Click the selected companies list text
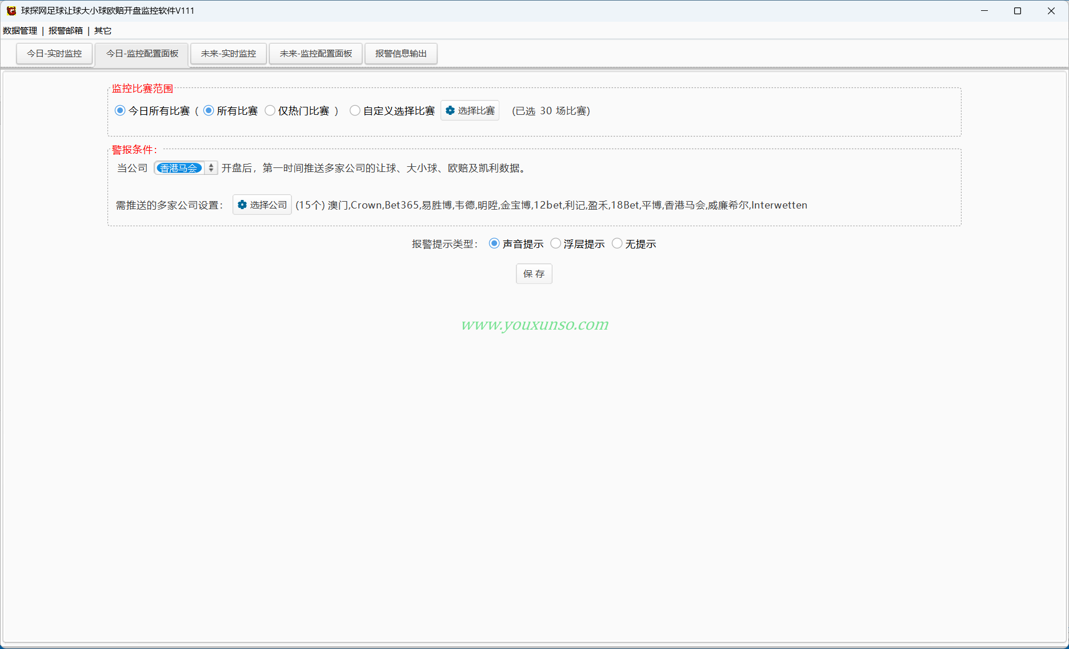Image resolution: width=1069 pixels, height=649 pixels. coord(551,205)
